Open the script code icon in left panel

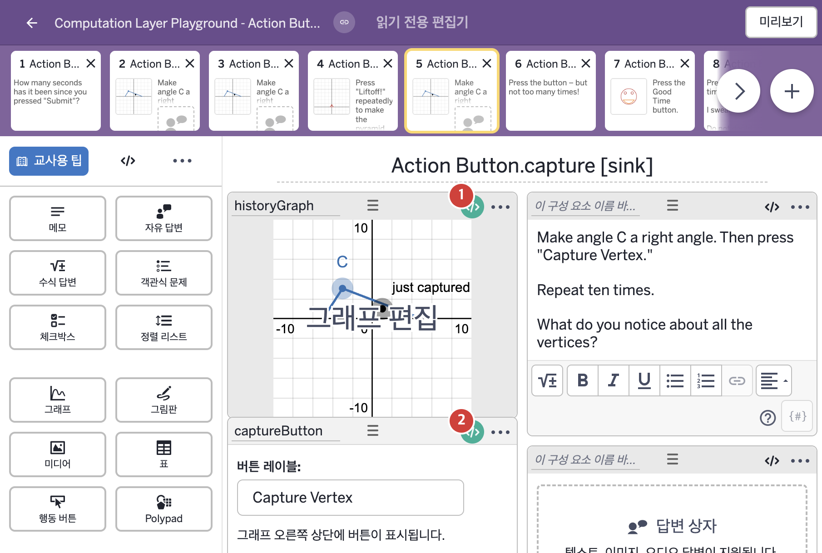[x=128, y=161]
